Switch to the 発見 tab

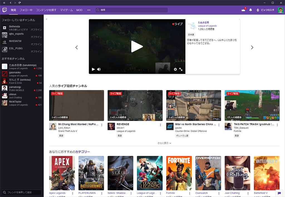(x=13, y=10)
